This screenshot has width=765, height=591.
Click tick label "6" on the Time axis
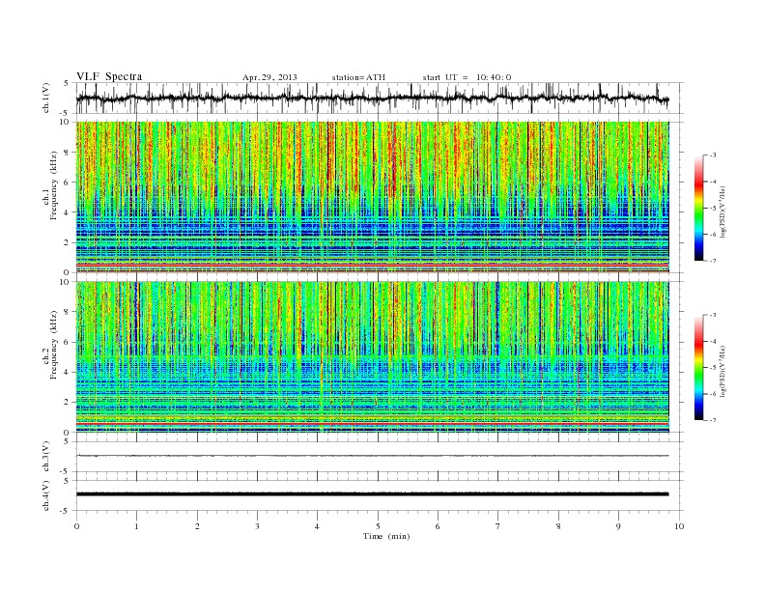pos(438,526)
